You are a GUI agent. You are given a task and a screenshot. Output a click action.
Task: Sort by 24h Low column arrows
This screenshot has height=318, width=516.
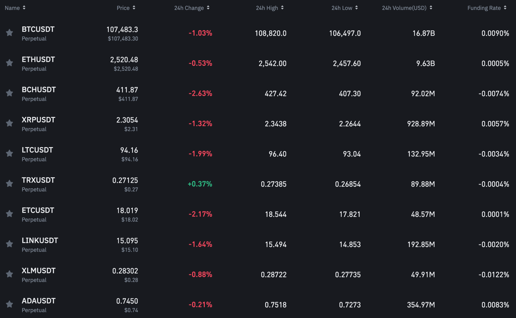click(x=357, y=8)
